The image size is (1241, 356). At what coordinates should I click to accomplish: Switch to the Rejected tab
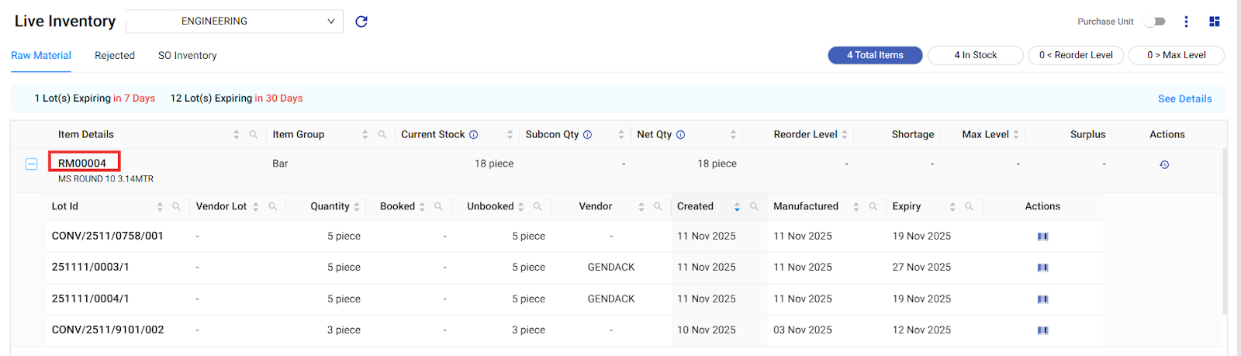point(115,56)
